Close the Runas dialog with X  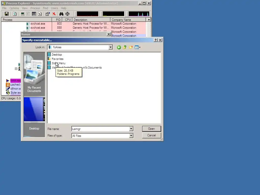coord(109,34)
